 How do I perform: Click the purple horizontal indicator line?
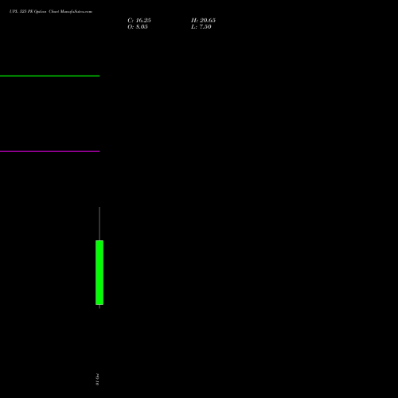coord(49,151)
